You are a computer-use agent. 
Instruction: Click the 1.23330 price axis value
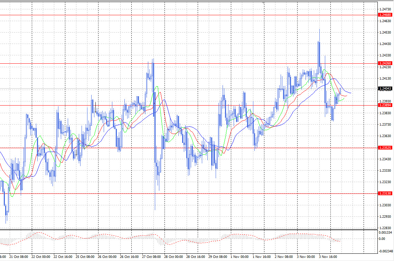point(385,171)
